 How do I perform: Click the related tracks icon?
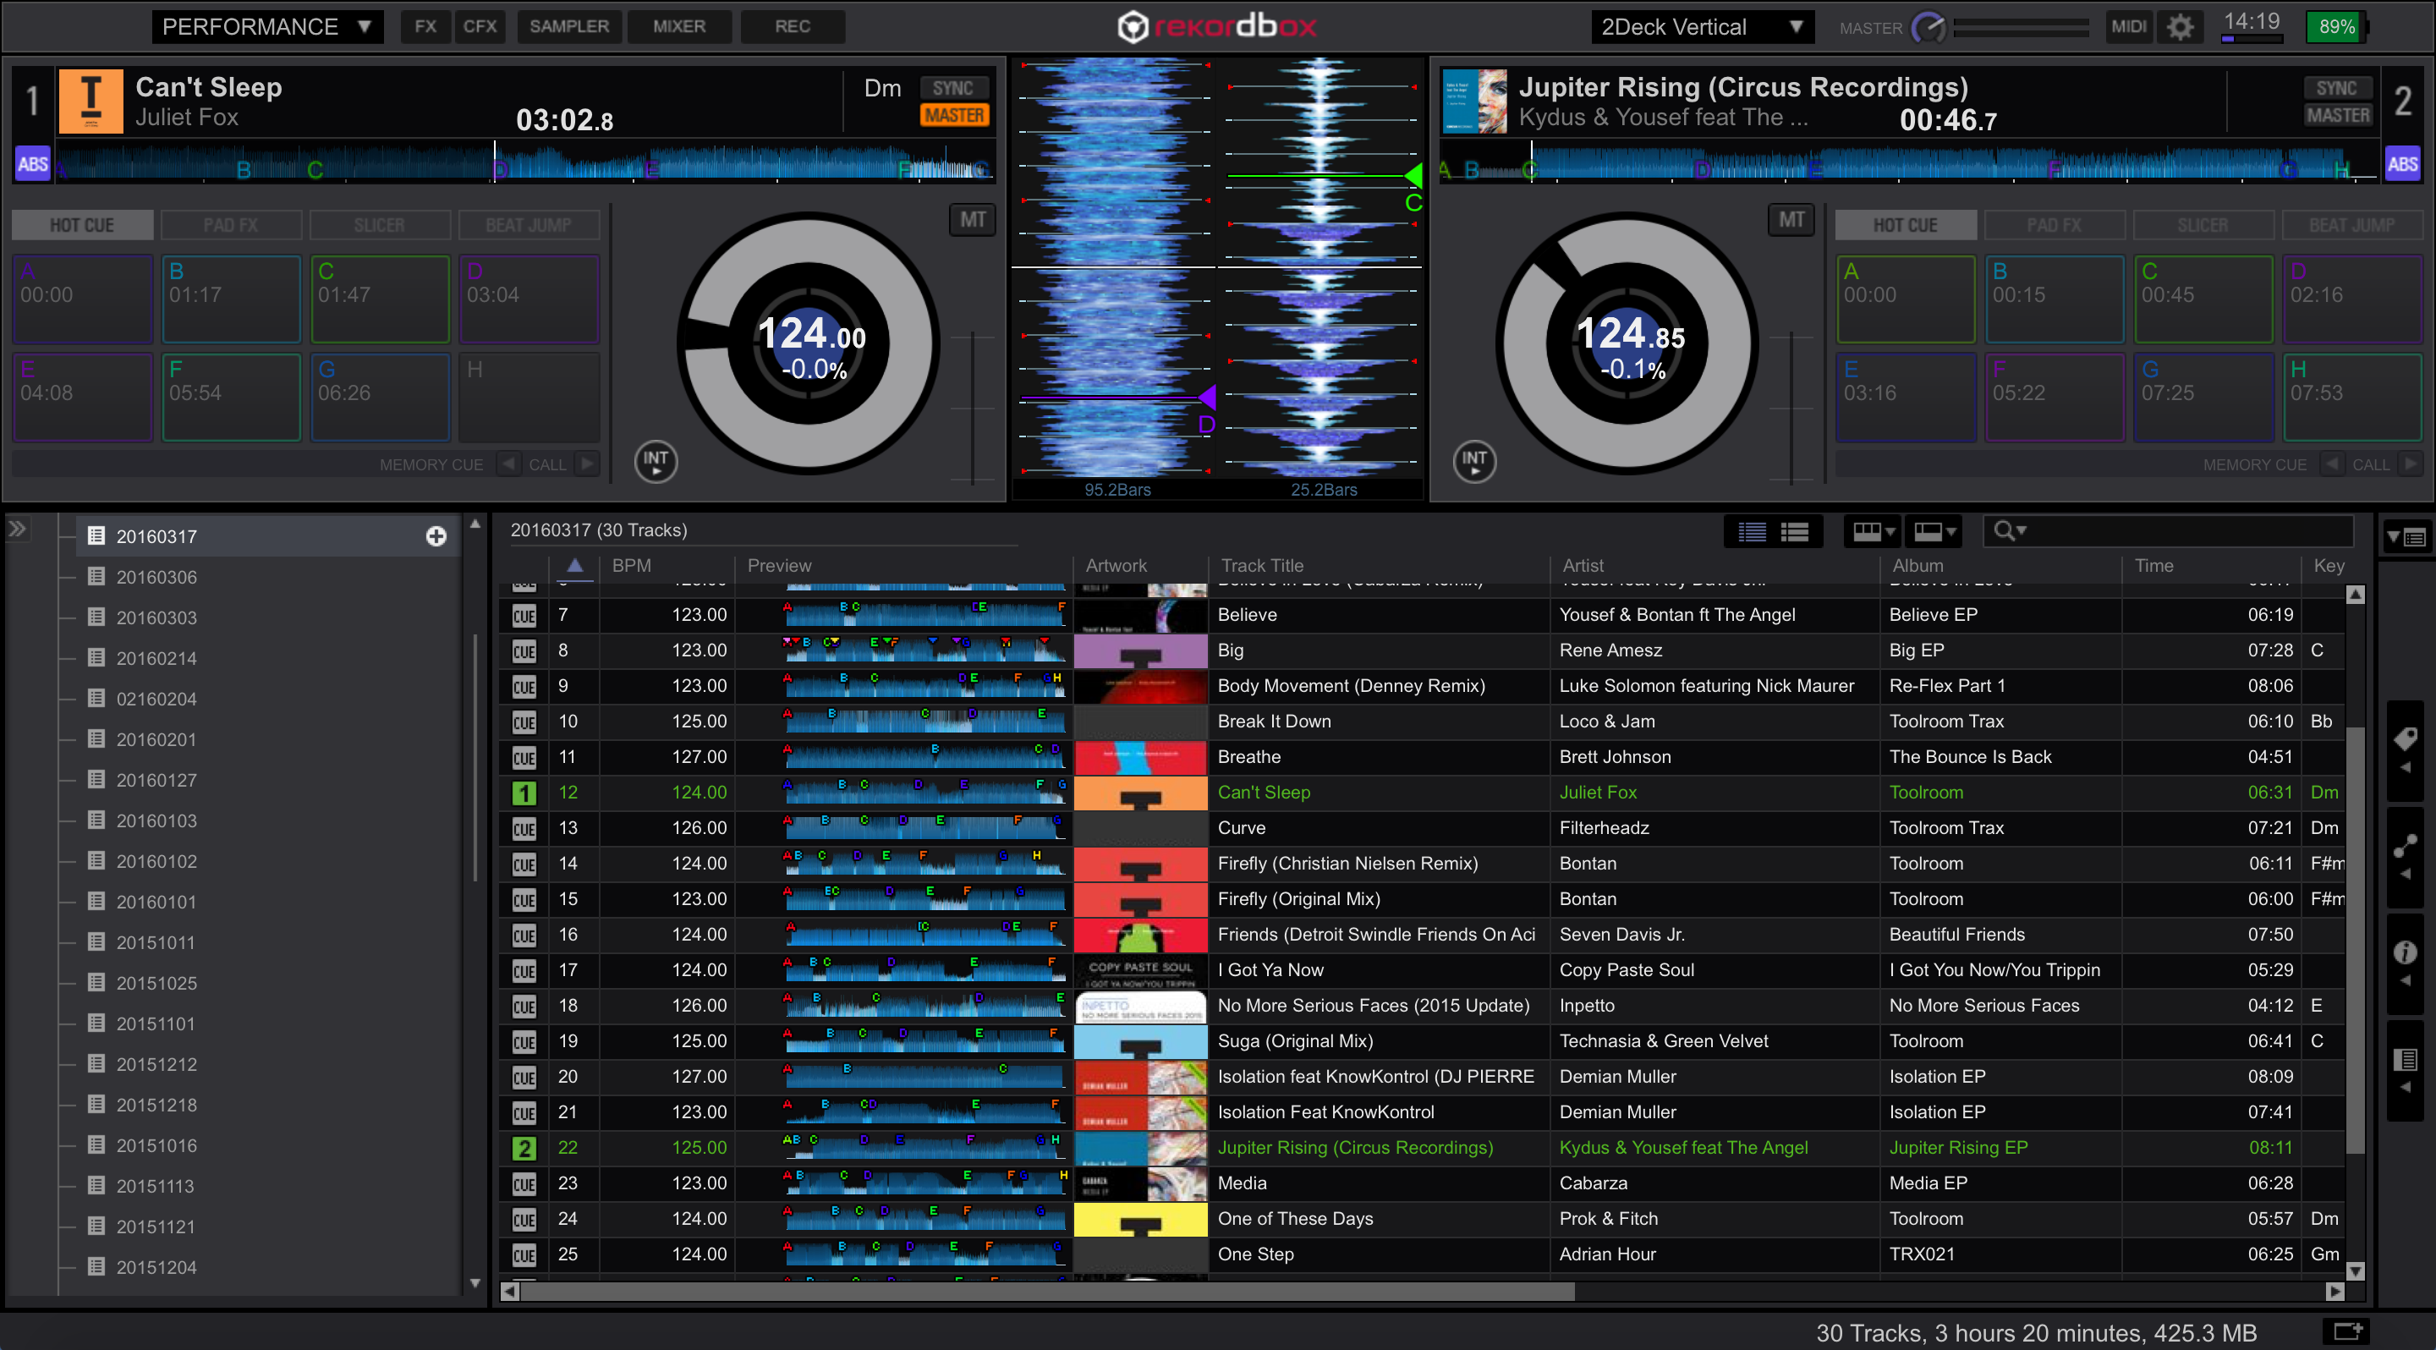[2405, 846]
